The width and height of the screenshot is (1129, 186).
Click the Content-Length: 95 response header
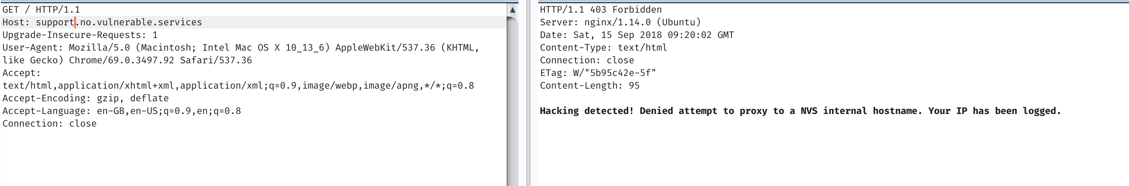tap(589, 86)
